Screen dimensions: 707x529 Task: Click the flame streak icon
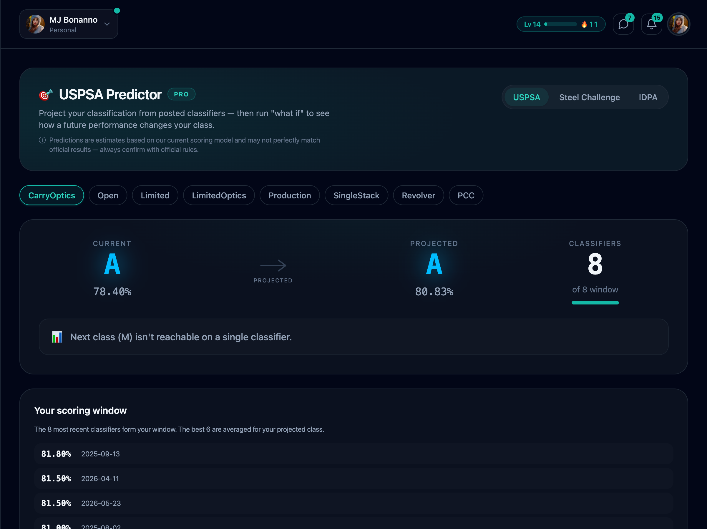pos(584,24)
